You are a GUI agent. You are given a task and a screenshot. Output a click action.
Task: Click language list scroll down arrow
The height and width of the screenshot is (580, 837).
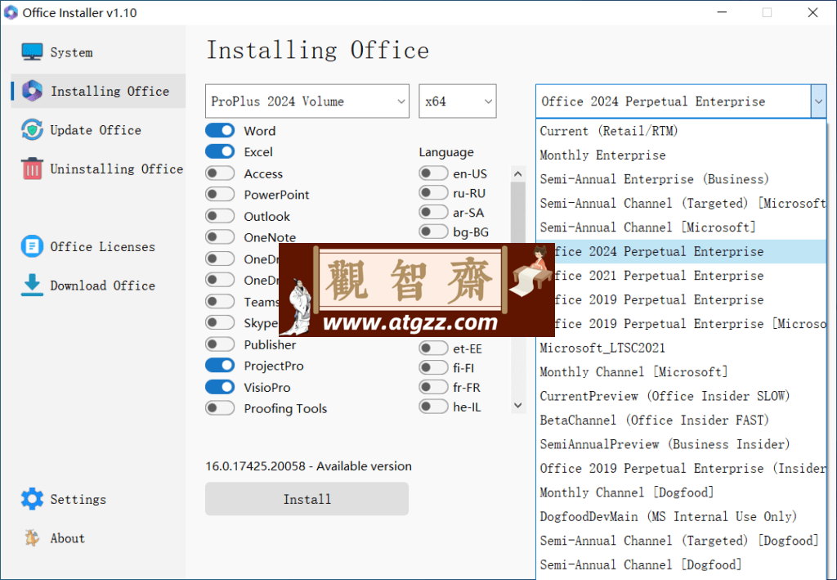[517, 406]
